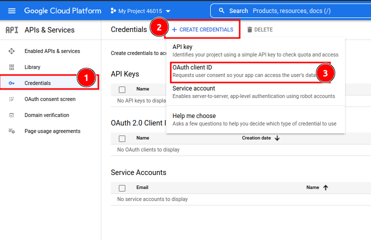This screenshot has width=371, height=240.
Task: Check the OAuth 2.0 Client IDs select-all checkbox
Action: [122, 138]
